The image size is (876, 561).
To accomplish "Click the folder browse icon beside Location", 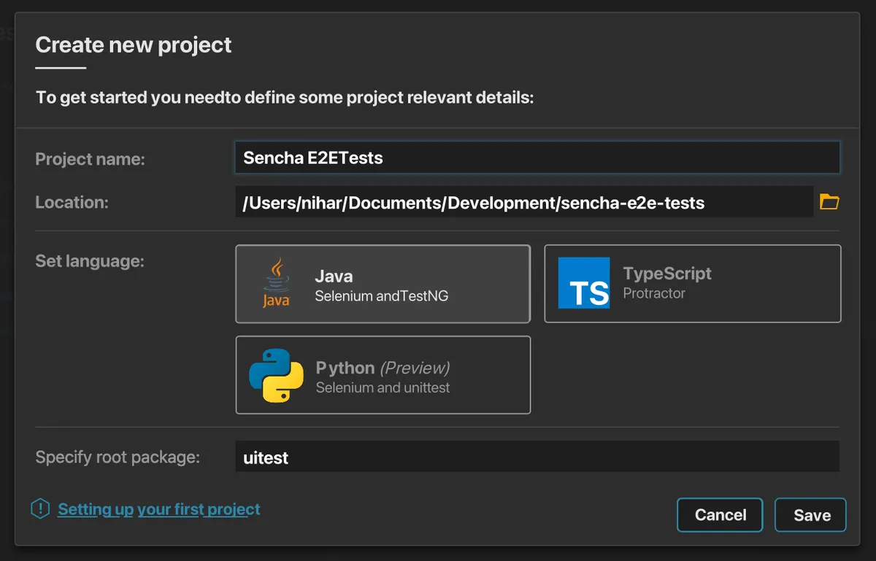I will 829,202.
